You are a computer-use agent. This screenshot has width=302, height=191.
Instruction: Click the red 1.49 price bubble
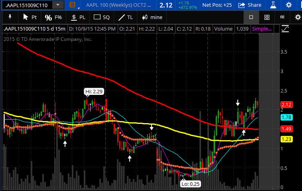[x=286, y=129]
